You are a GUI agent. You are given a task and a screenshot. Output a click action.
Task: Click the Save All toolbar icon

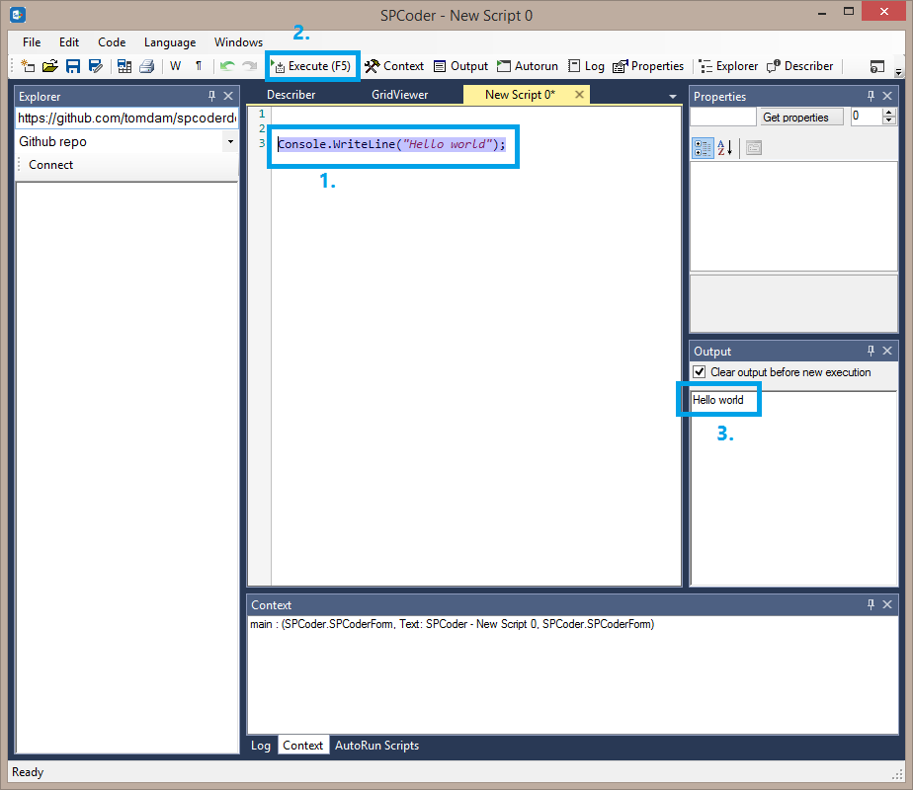click(124, 66)
